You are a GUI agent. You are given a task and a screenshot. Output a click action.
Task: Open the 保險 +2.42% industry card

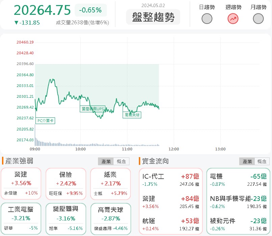click(66, 184)
